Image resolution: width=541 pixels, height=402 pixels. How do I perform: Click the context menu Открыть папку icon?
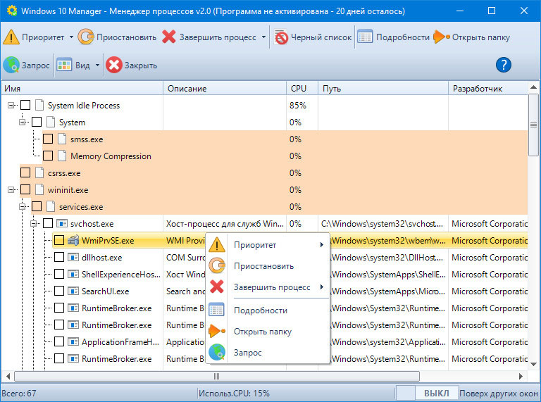pyautogui.click(x=217, y=331)
